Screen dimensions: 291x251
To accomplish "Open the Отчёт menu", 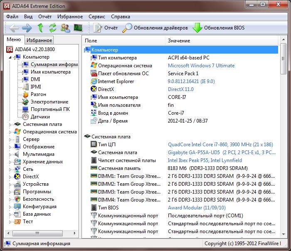I will coord(45,17).
